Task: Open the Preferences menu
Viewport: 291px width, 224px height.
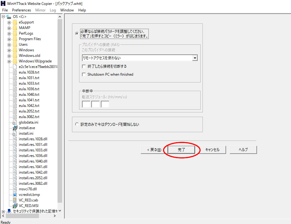Action: [x=21, y=10]
